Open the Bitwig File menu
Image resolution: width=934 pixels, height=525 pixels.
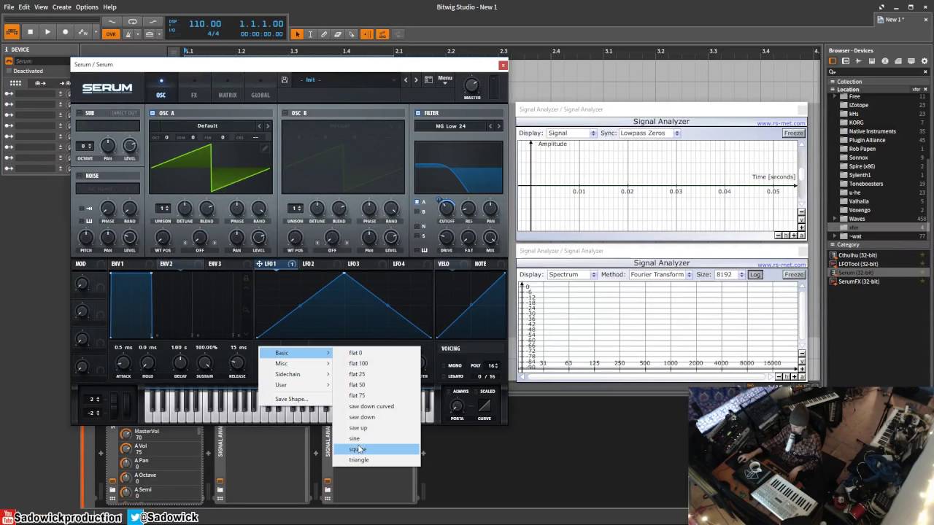[x=9, y=7]
